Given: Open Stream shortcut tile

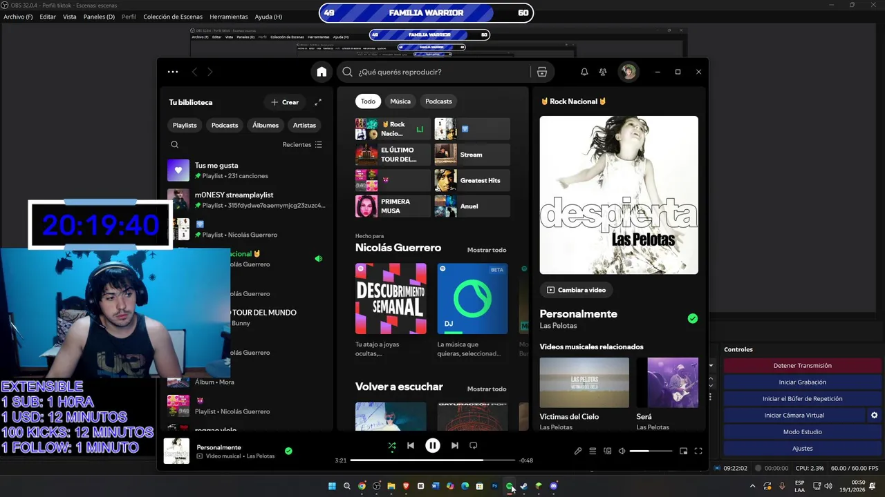Looking at the screenshot, I should pyautogui.click(x=472, y=155).
